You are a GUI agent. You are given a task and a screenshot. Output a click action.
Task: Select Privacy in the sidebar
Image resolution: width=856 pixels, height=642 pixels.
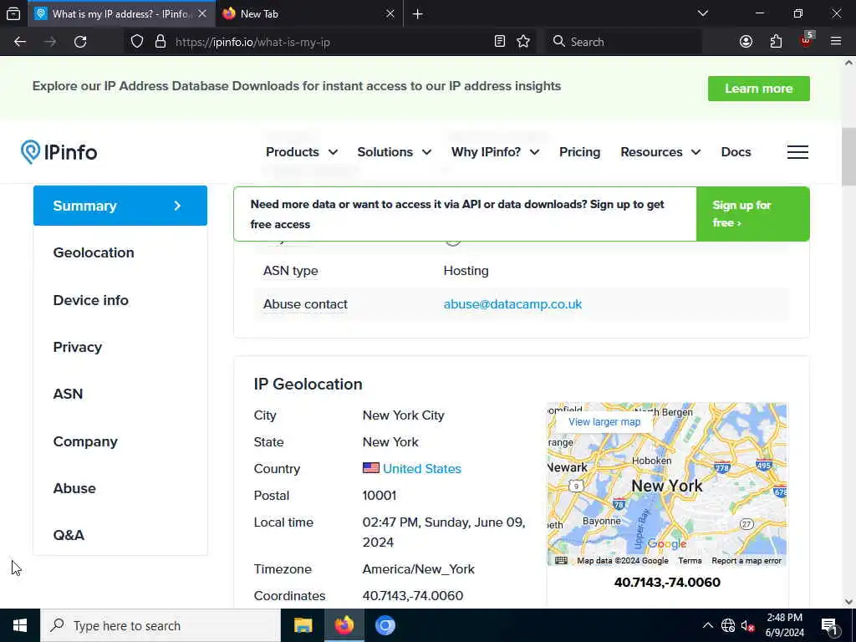point(78,347)
